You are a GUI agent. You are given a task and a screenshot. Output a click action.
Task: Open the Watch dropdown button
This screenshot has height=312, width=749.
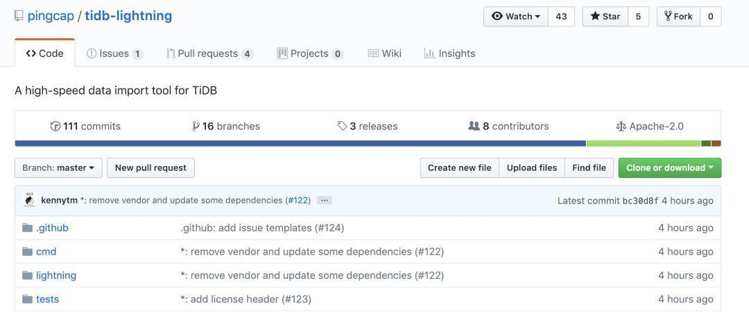(x=516, y=16)
